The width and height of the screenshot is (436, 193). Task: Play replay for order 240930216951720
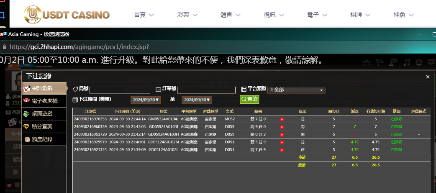(282, 134)
